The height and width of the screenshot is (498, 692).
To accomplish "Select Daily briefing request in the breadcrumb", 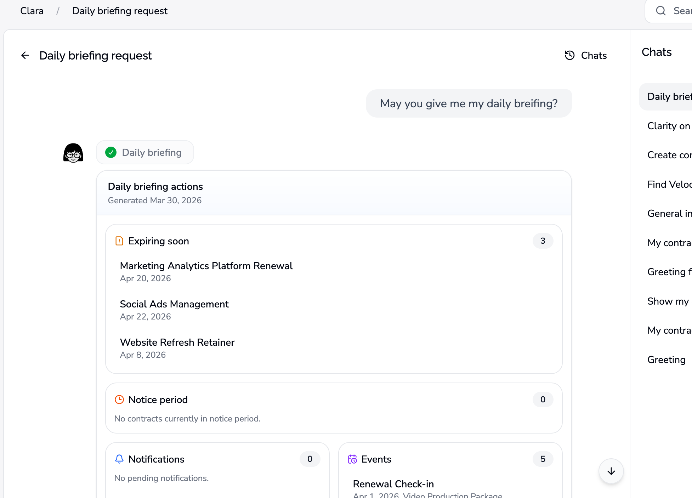I will (x=120, y=11).
